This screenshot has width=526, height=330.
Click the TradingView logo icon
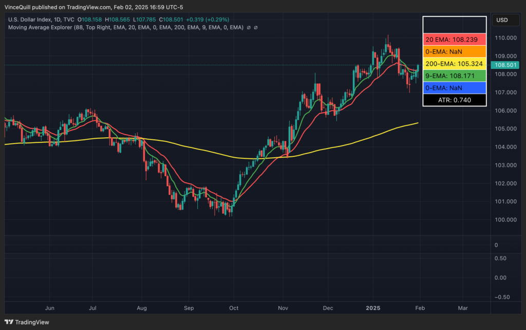(x=9, y=322)
